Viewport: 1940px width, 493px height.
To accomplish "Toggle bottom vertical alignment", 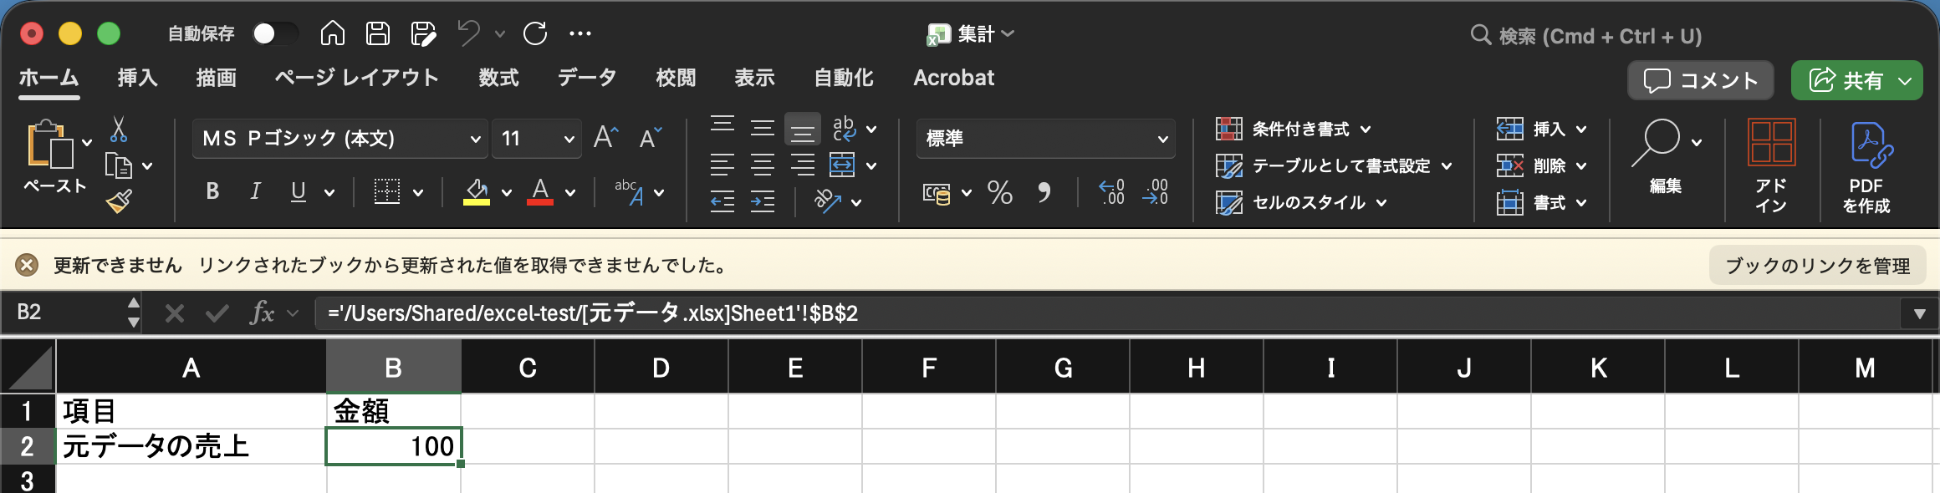I will [x=803, y=130].
